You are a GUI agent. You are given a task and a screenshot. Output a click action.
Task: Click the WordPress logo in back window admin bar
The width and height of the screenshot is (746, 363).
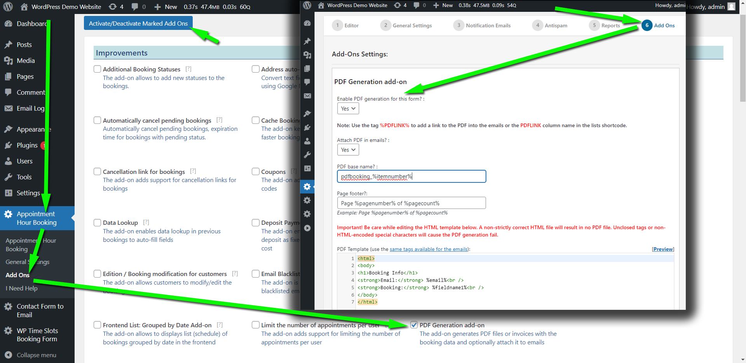[8, 7]
